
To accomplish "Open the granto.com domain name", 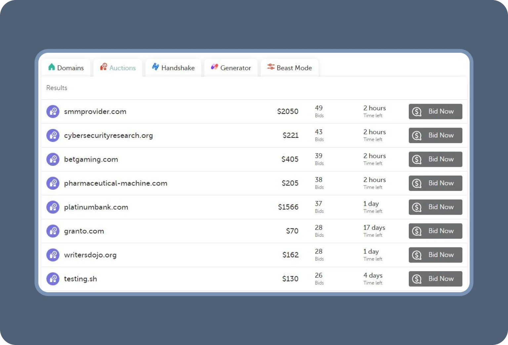I will 84,231.
